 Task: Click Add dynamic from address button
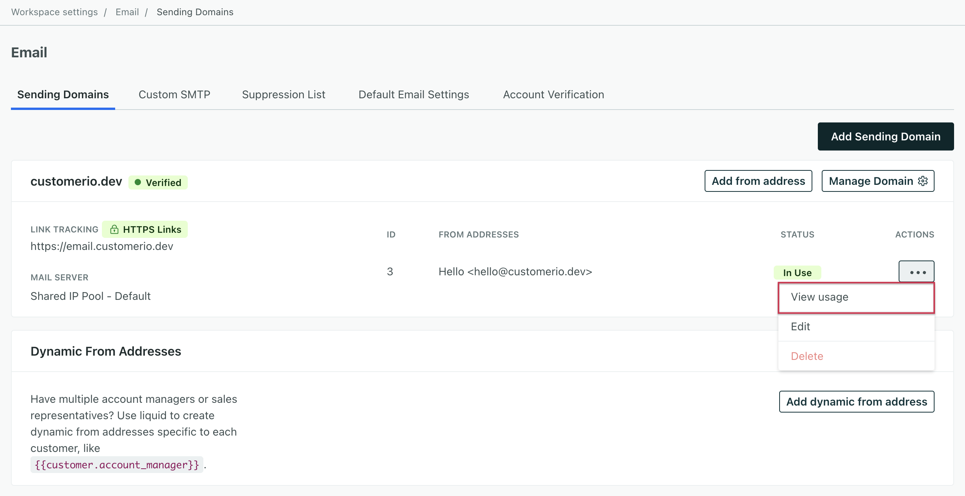[856, 402]
